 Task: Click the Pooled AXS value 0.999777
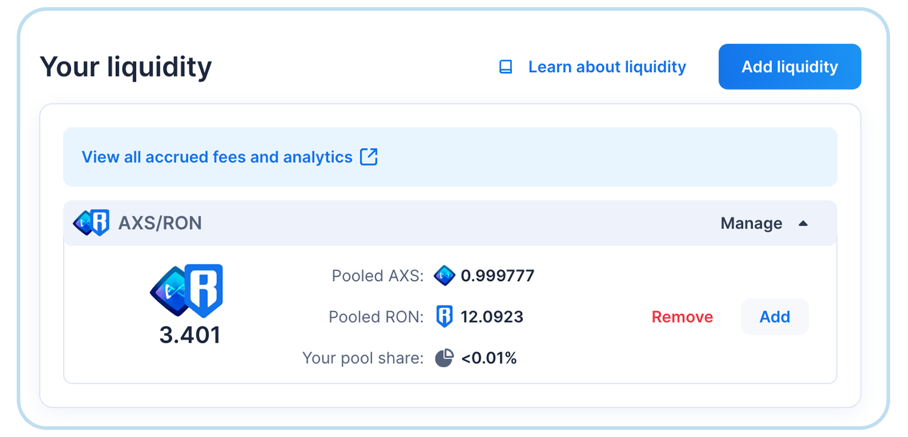click(497, 276)
